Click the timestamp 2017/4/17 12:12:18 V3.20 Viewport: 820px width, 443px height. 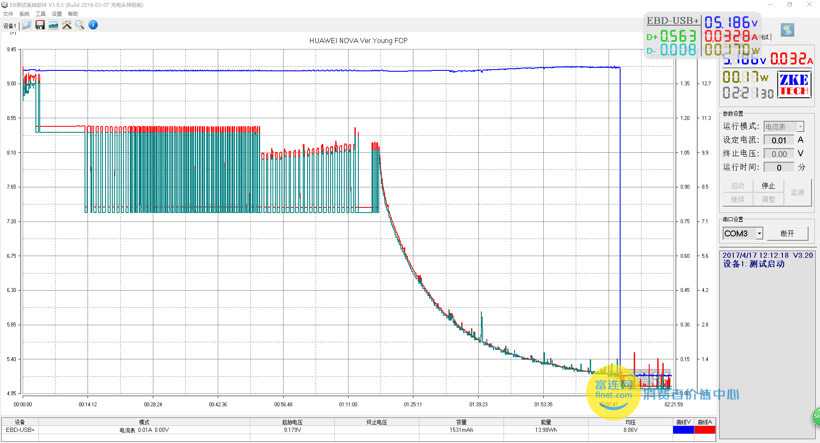tap(767, 255)
